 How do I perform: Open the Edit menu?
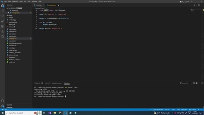tap(10, 2)
